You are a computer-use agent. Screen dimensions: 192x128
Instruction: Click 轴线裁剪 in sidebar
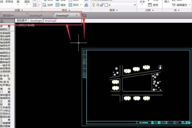(x=5, y=43)
